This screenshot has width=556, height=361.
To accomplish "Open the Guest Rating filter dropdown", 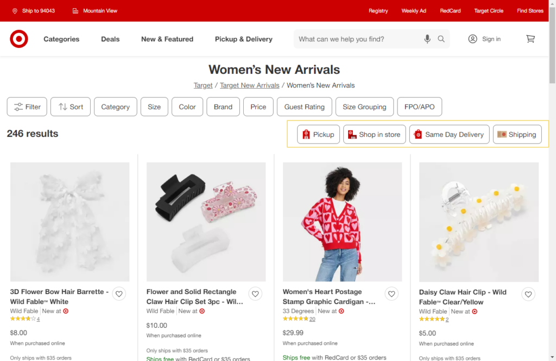I will point(304,107).
